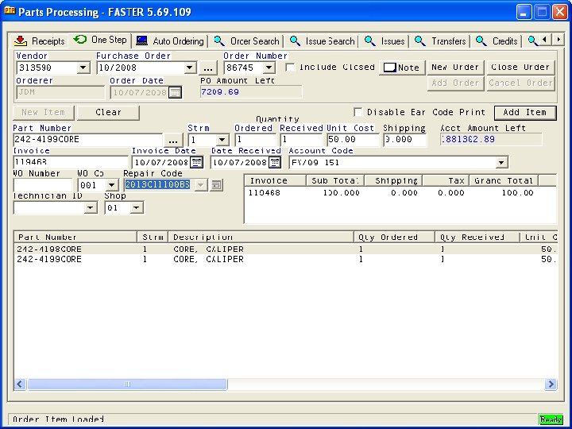Open the Order Date calendar picker
The width and height of the screenshot is (572, 429).
pos(175,92)
